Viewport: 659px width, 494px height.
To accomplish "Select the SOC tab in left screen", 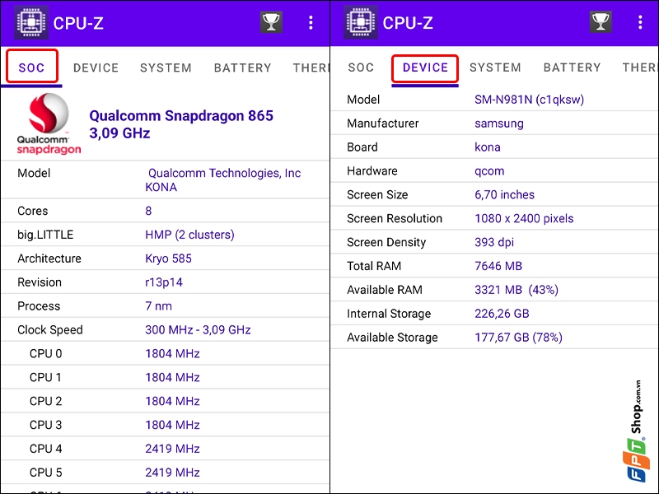I will 31,68.
